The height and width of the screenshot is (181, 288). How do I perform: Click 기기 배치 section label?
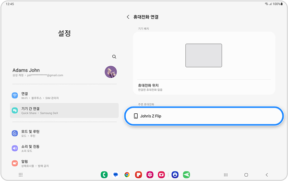144,29
